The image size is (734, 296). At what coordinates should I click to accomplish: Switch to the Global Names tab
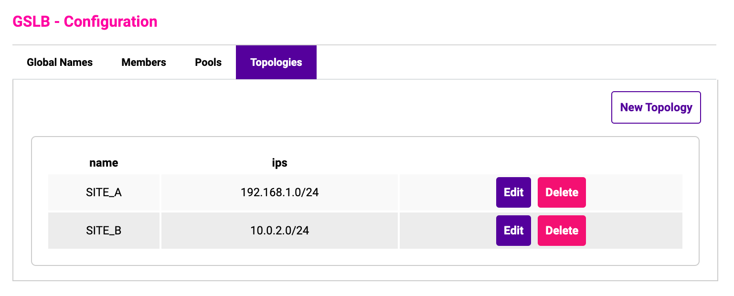pos(60,63)
